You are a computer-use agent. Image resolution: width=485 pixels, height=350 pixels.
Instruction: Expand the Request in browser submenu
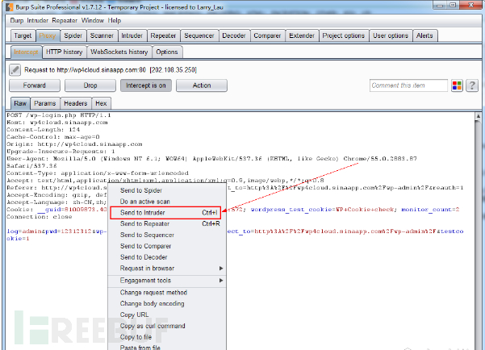coord(167,269)
